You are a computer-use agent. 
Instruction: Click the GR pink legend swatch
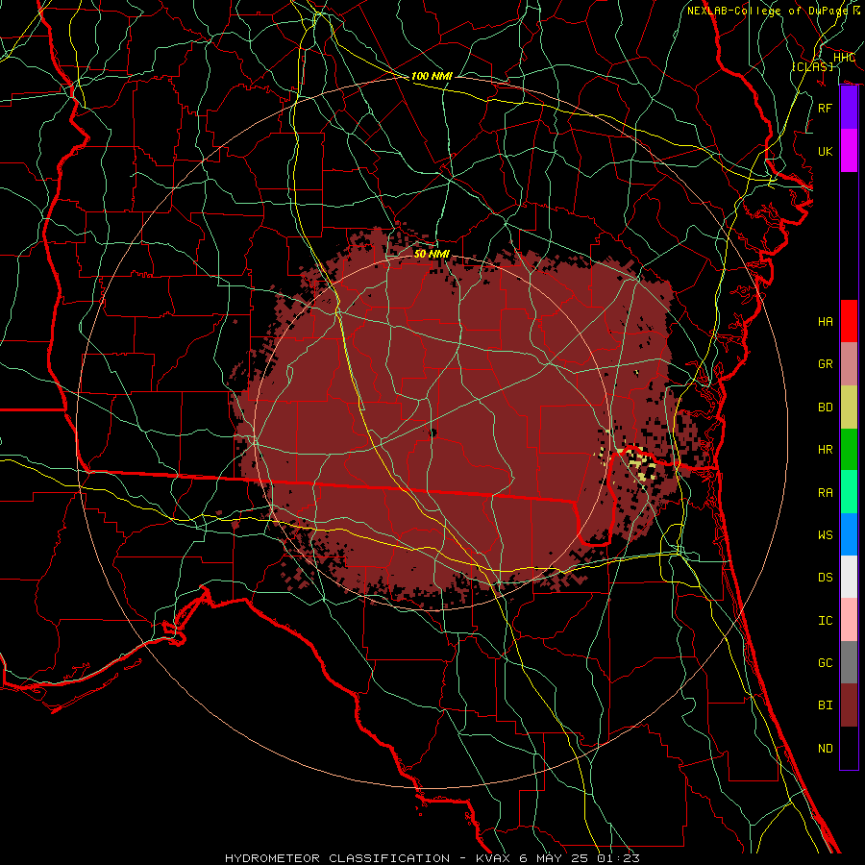coord(849,363)
